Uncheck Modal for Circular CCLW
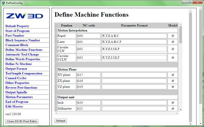The height and width of the screenshot is (127, 204). pos(173,58)
